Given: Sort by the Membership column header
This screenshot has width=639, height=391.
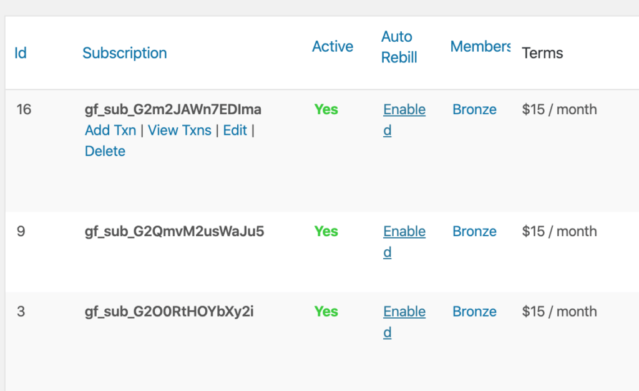Looking at the screenshot, I should coord(480,46).
